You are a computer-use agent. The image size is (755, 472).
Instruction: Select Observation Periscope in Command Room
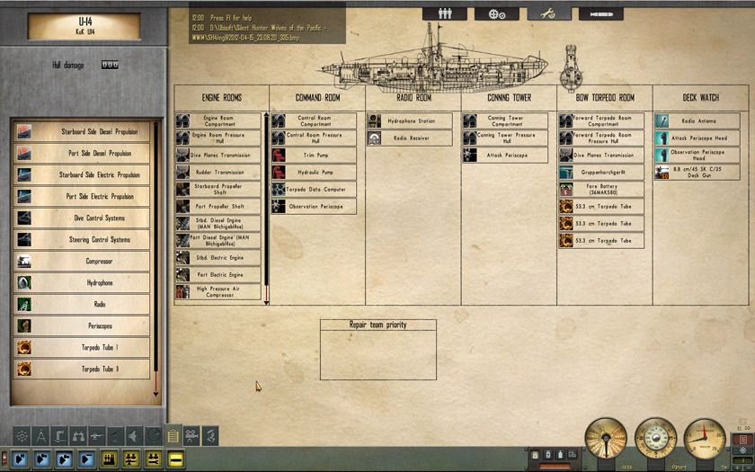coord(314,206)
